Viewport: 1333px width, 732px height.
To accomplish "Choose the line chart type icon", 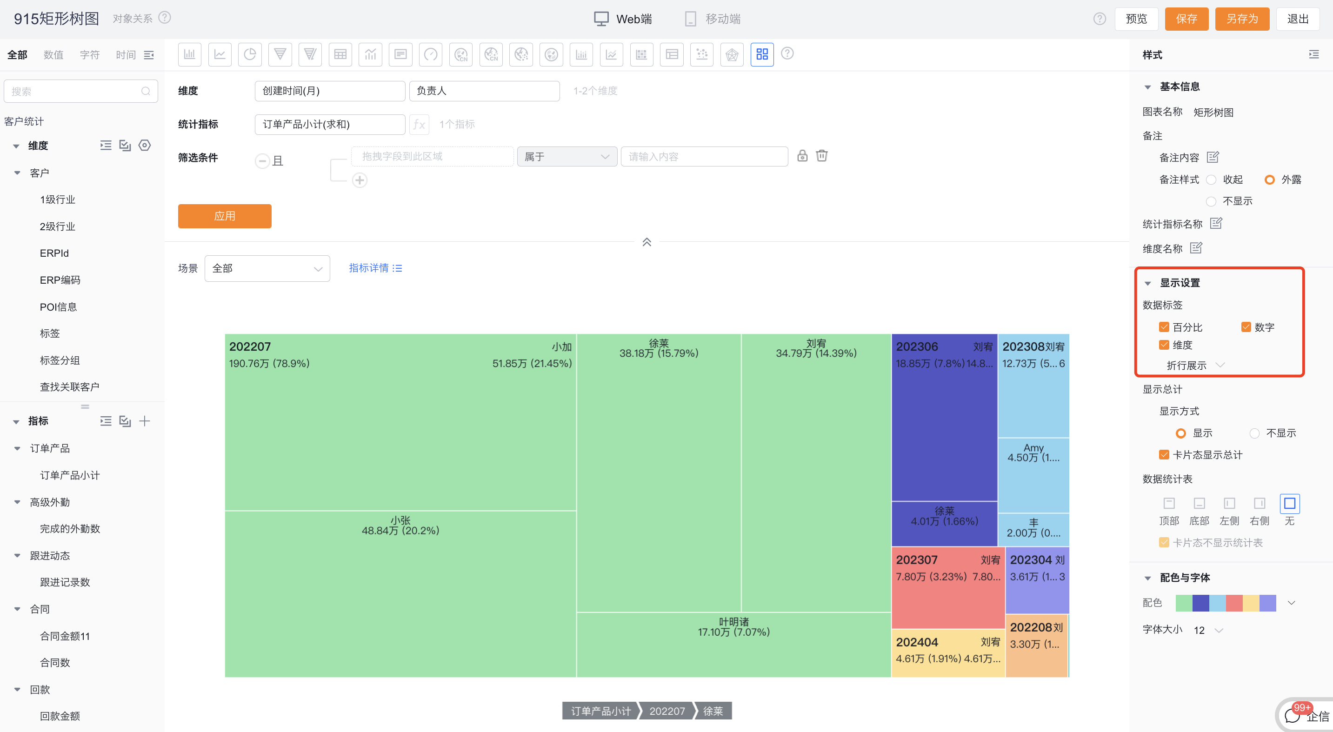I will click(x=220, y=54).
